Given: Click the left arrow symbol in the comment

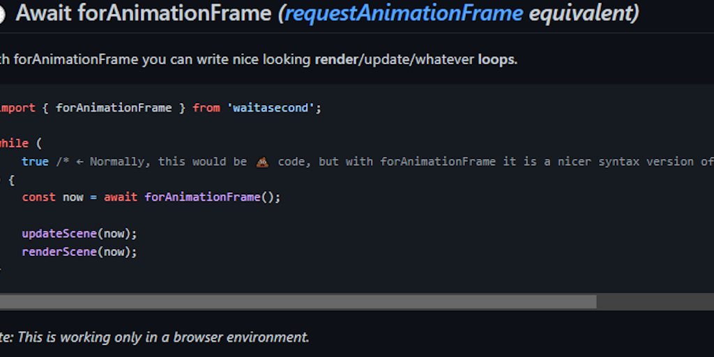Looking at the screenshot, I should [79, 162].
